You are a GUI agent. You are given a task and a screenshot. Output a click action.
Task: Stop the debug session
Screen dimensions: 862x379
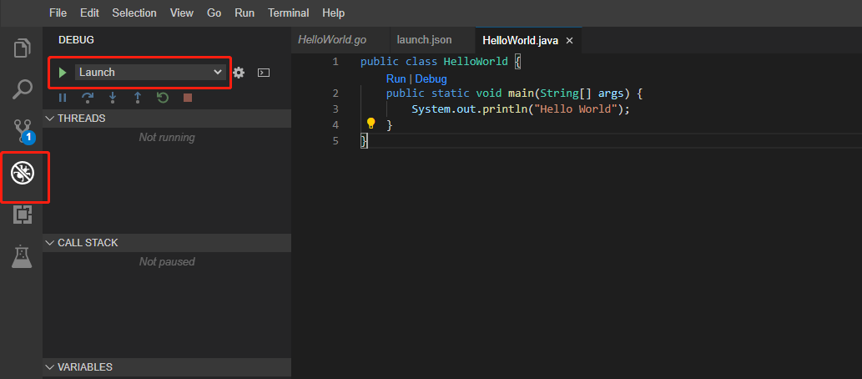(x=188, y=98)
